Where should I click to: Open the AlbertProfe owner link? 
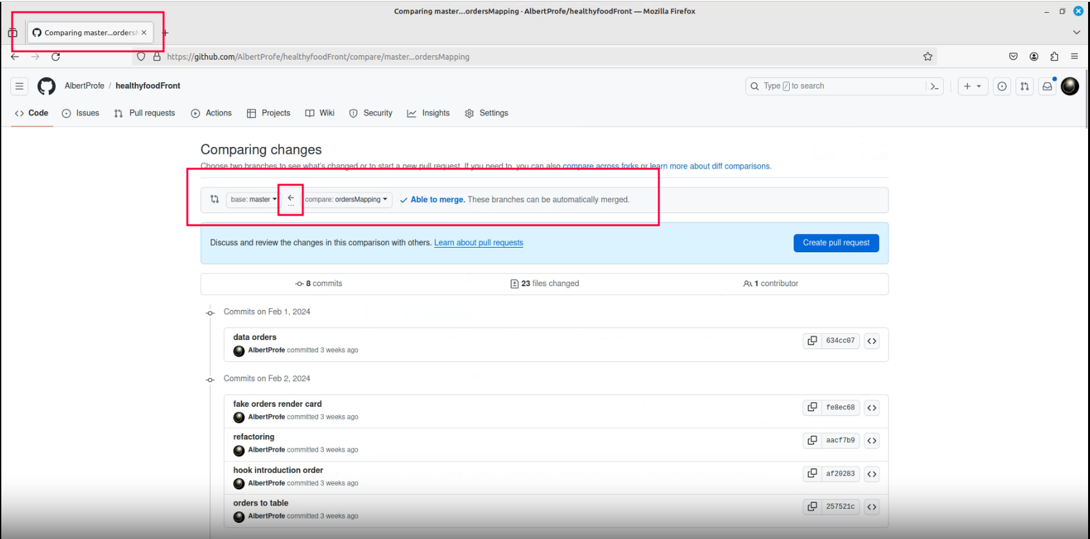pos(84,86)
